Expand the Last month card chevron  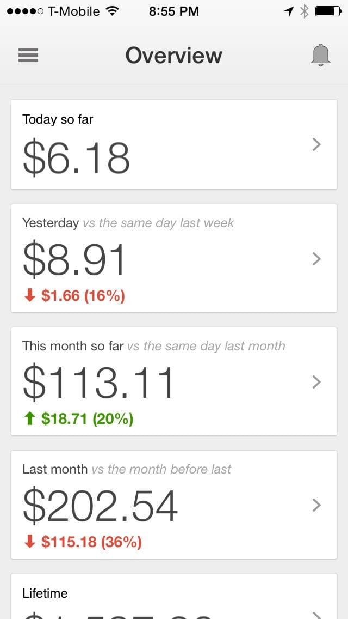tap(317, 505)
